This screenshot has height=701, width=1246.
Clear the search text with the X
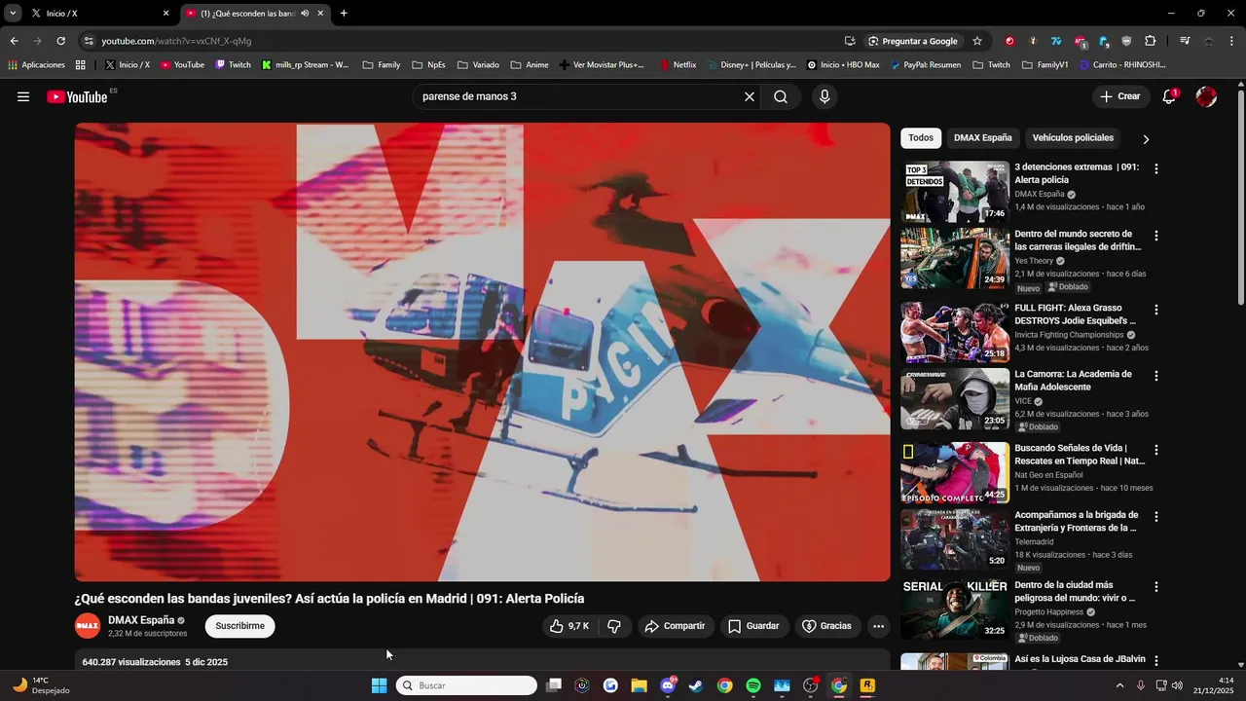750,96
